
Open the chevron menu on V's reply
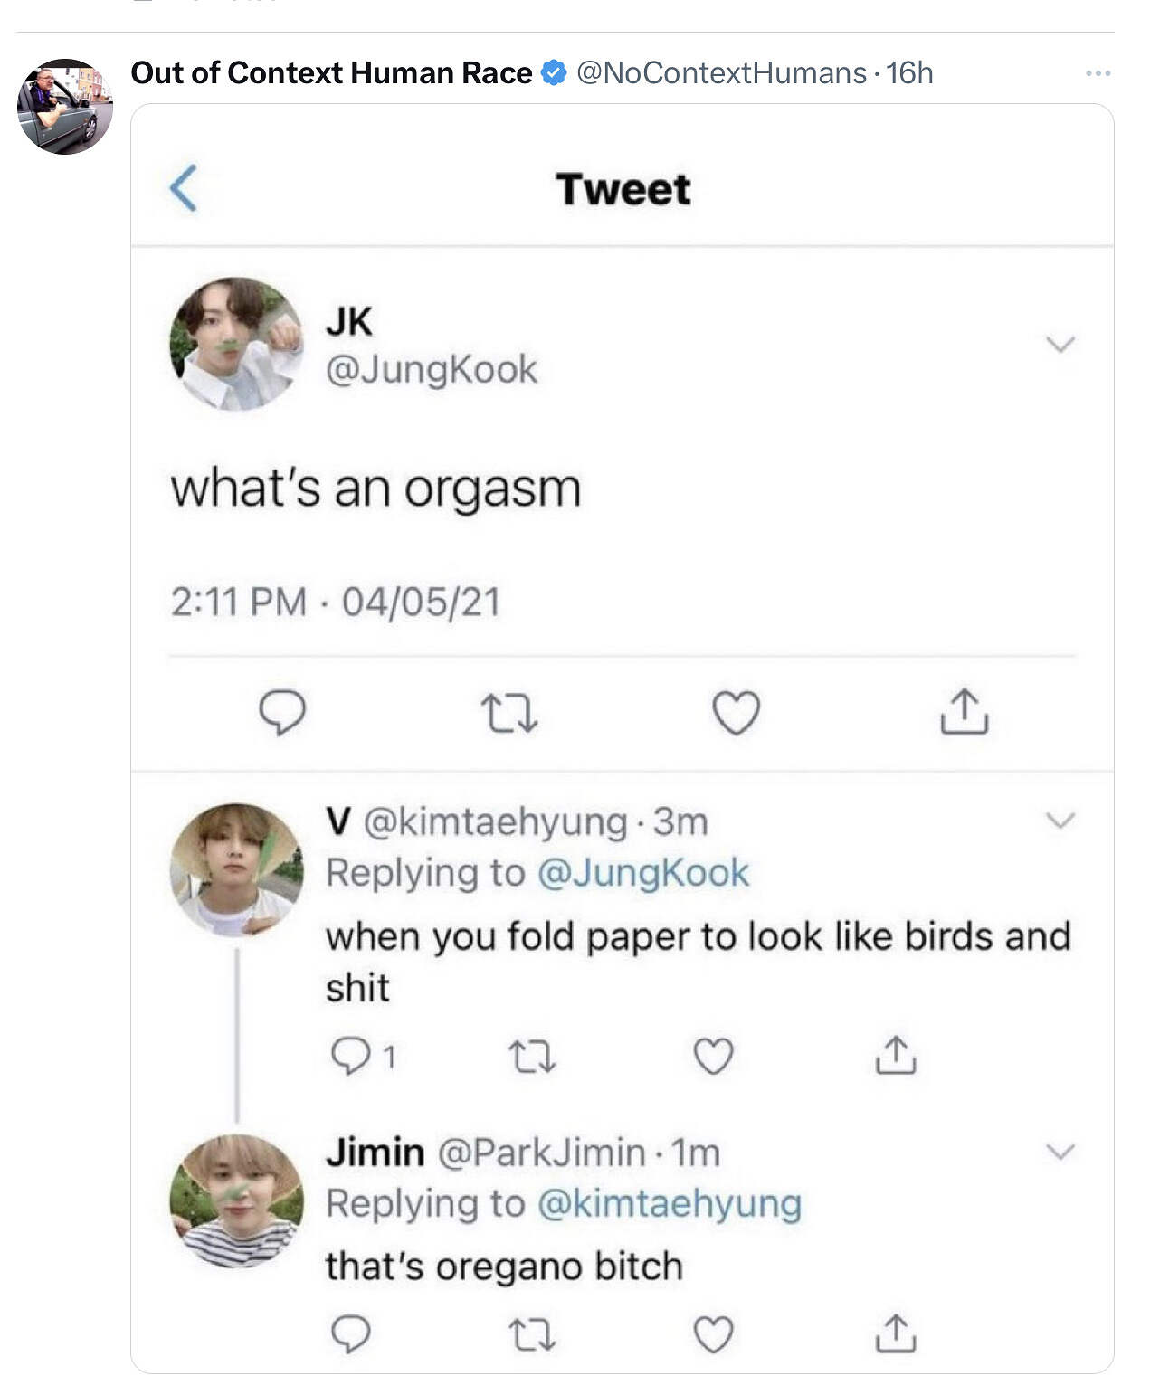(1060, 821)
